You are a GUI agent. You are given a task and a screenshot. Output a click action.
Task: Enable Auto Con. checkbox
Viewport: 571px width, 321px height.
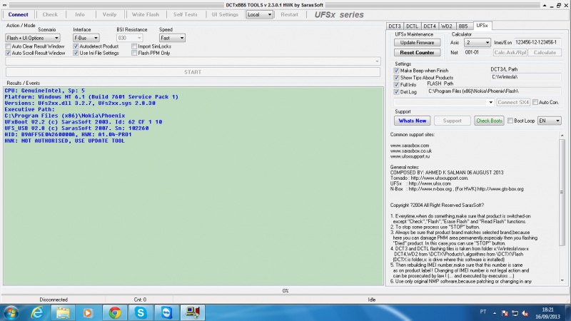point(535,102)
